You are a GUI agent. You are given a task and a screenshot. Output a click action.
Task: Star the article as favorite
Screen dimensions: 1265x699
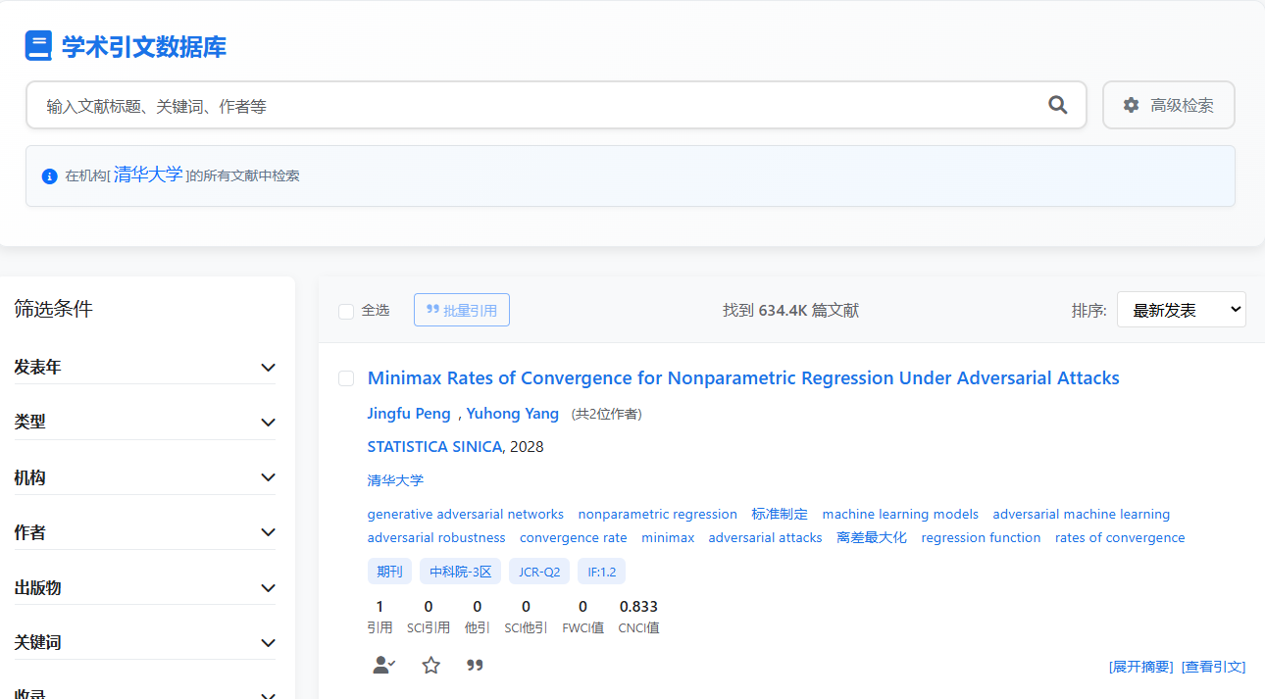[431, 666]
